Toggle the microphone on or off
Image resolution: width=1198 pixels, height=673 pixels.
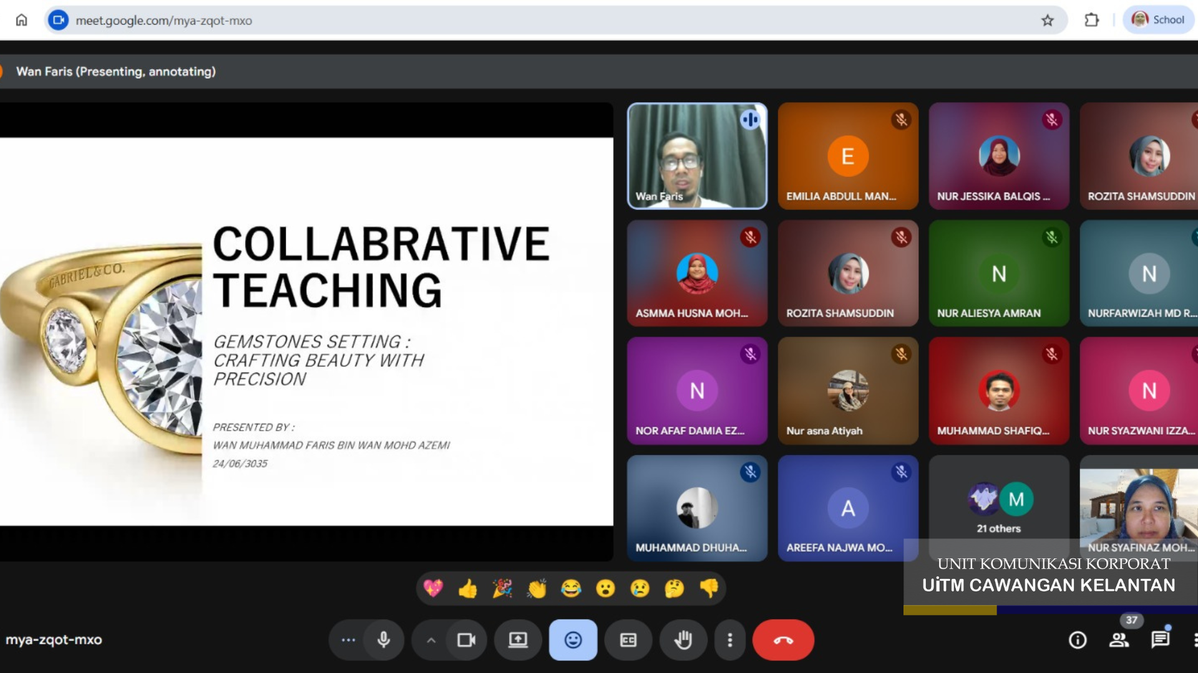pos(384,640)
